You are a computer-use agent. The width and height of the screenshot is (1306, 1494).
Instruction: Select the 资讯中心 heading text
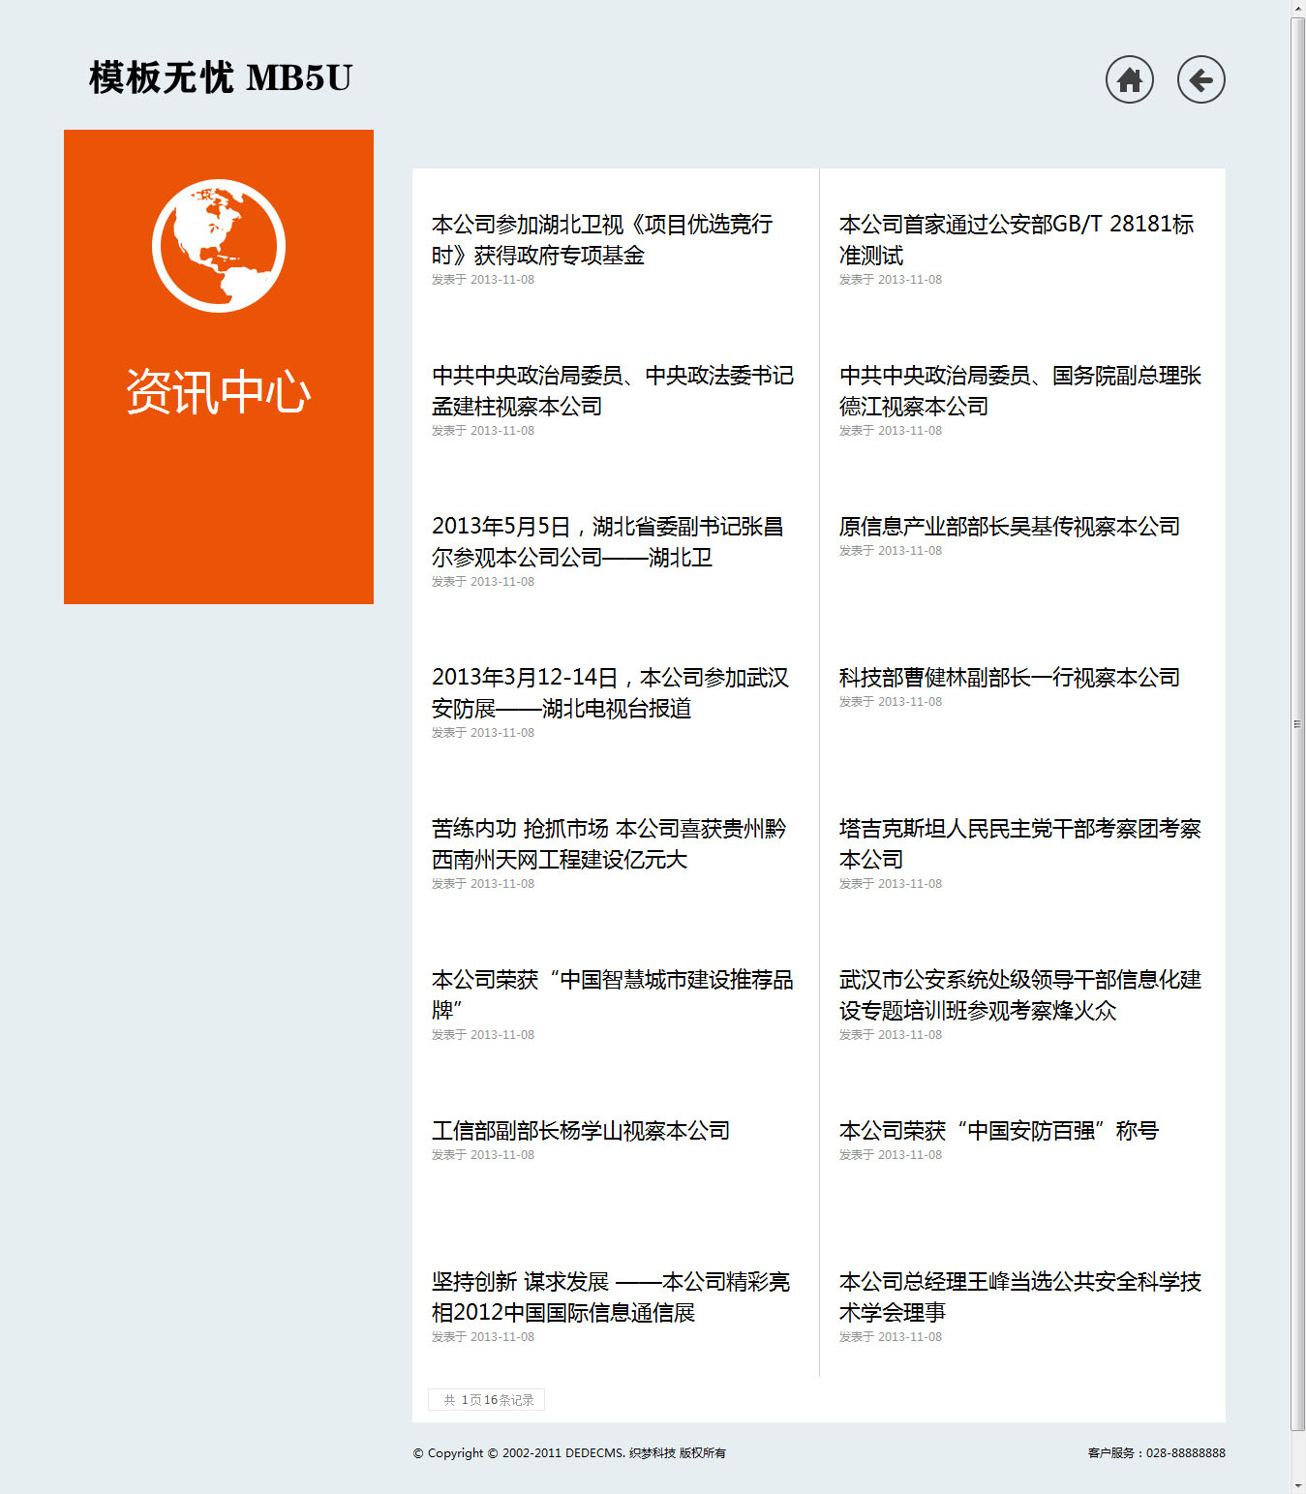219,392
